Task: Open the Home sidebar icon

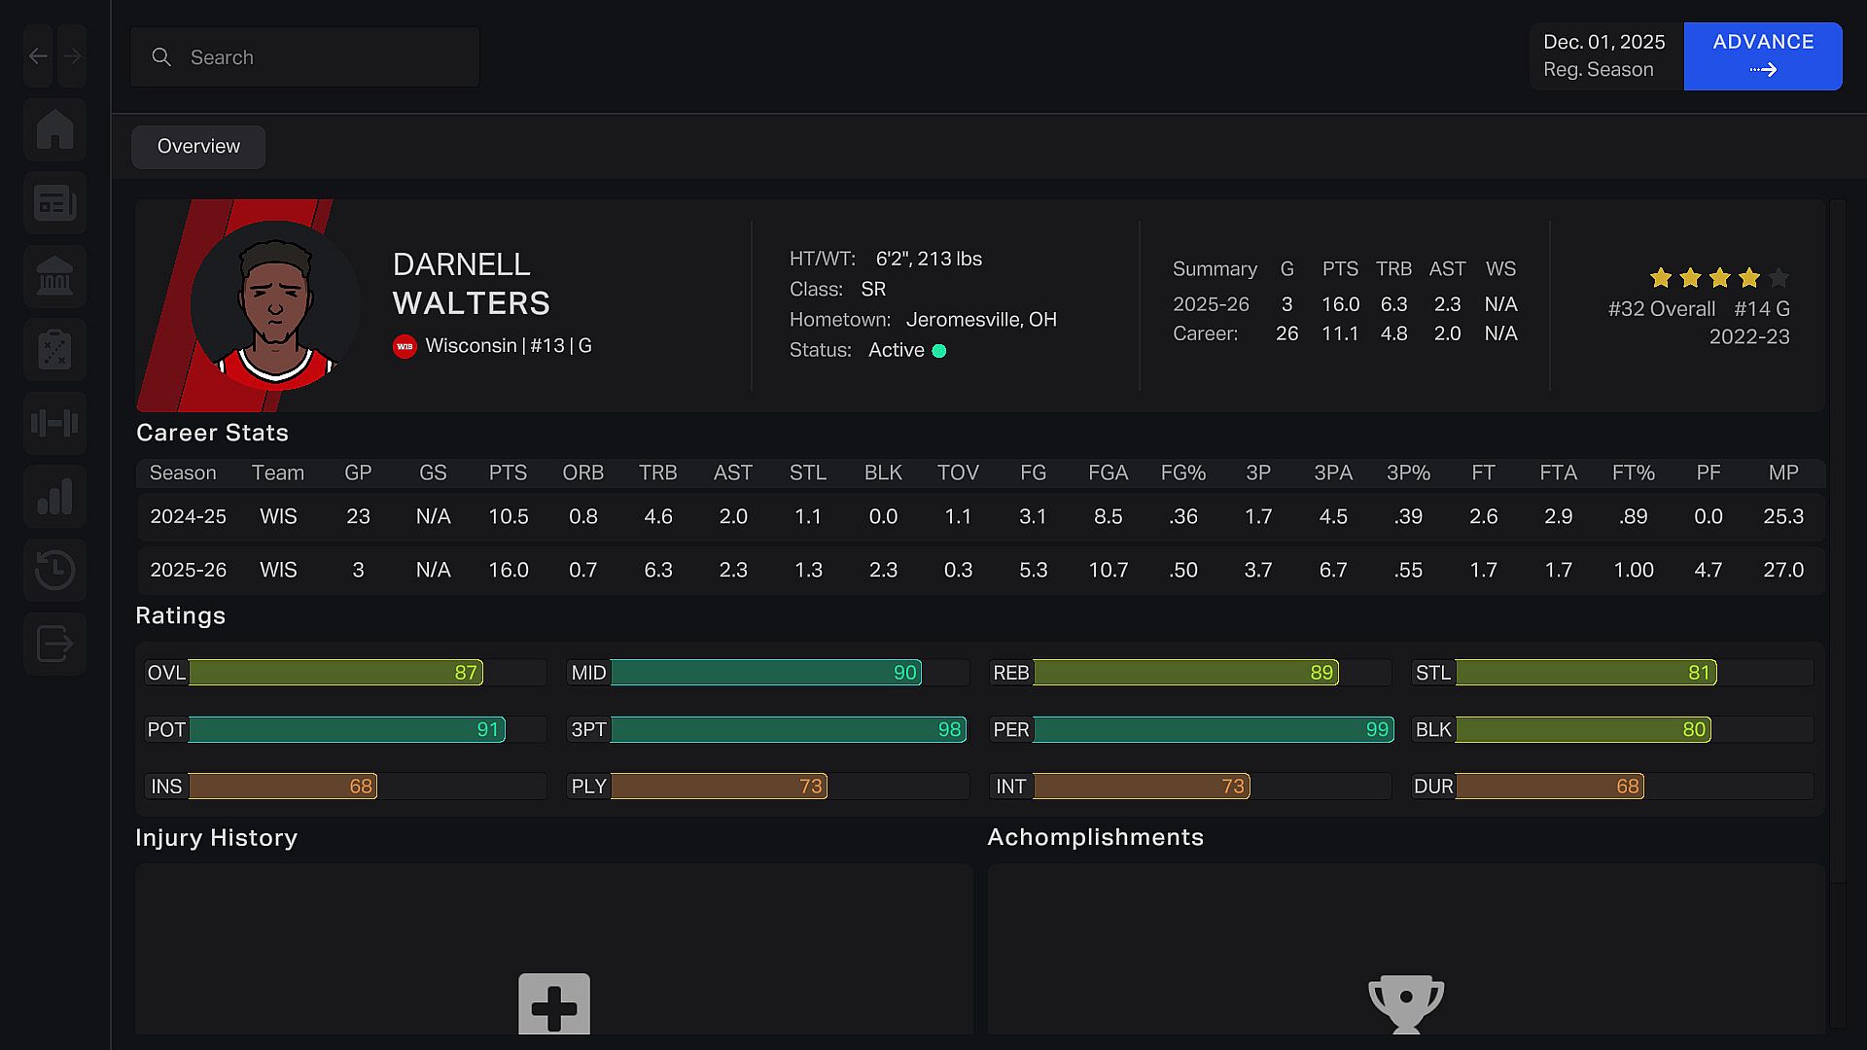Action: coord(55,129)
